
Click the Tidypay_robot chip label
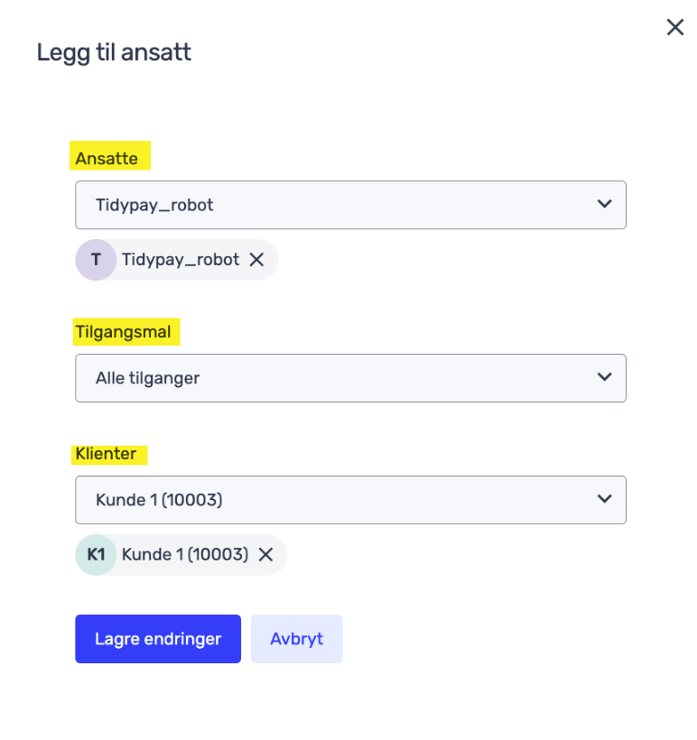point(181,260)
